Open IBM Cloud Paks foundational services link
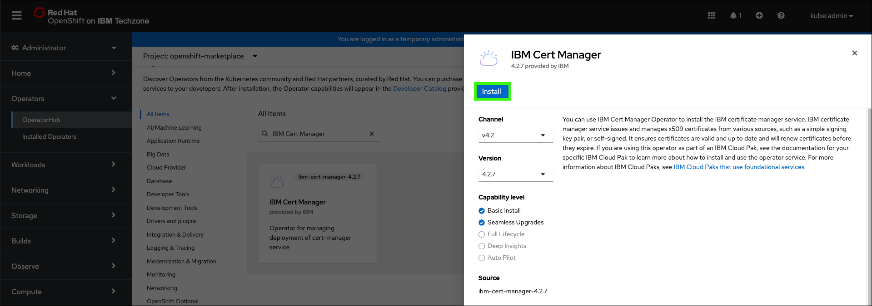The height and width of the screenshot is (306, 872). [738, 167]
